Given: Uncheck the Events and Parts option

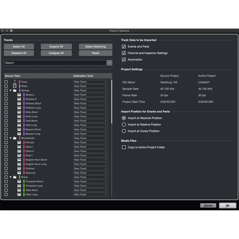Looking at the screenshot, I should [x=124, y=46].
